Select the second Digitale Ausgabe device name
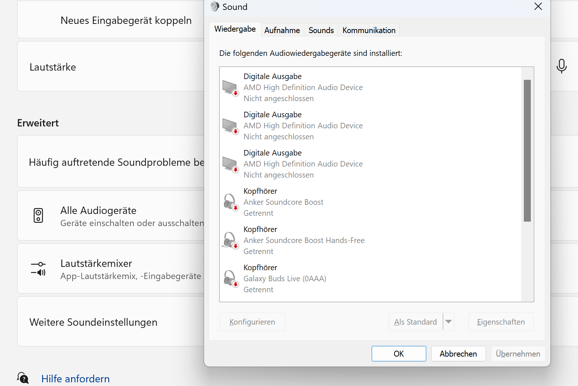 (273, 115)
